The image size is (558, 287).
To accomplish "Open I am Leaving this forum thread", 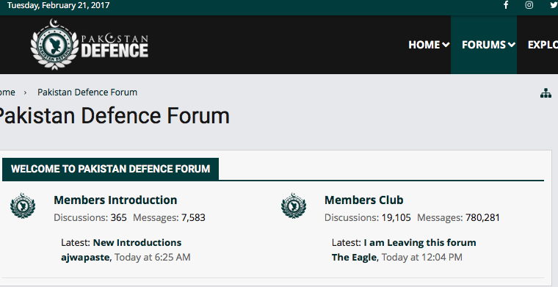I will coord(420,242).
